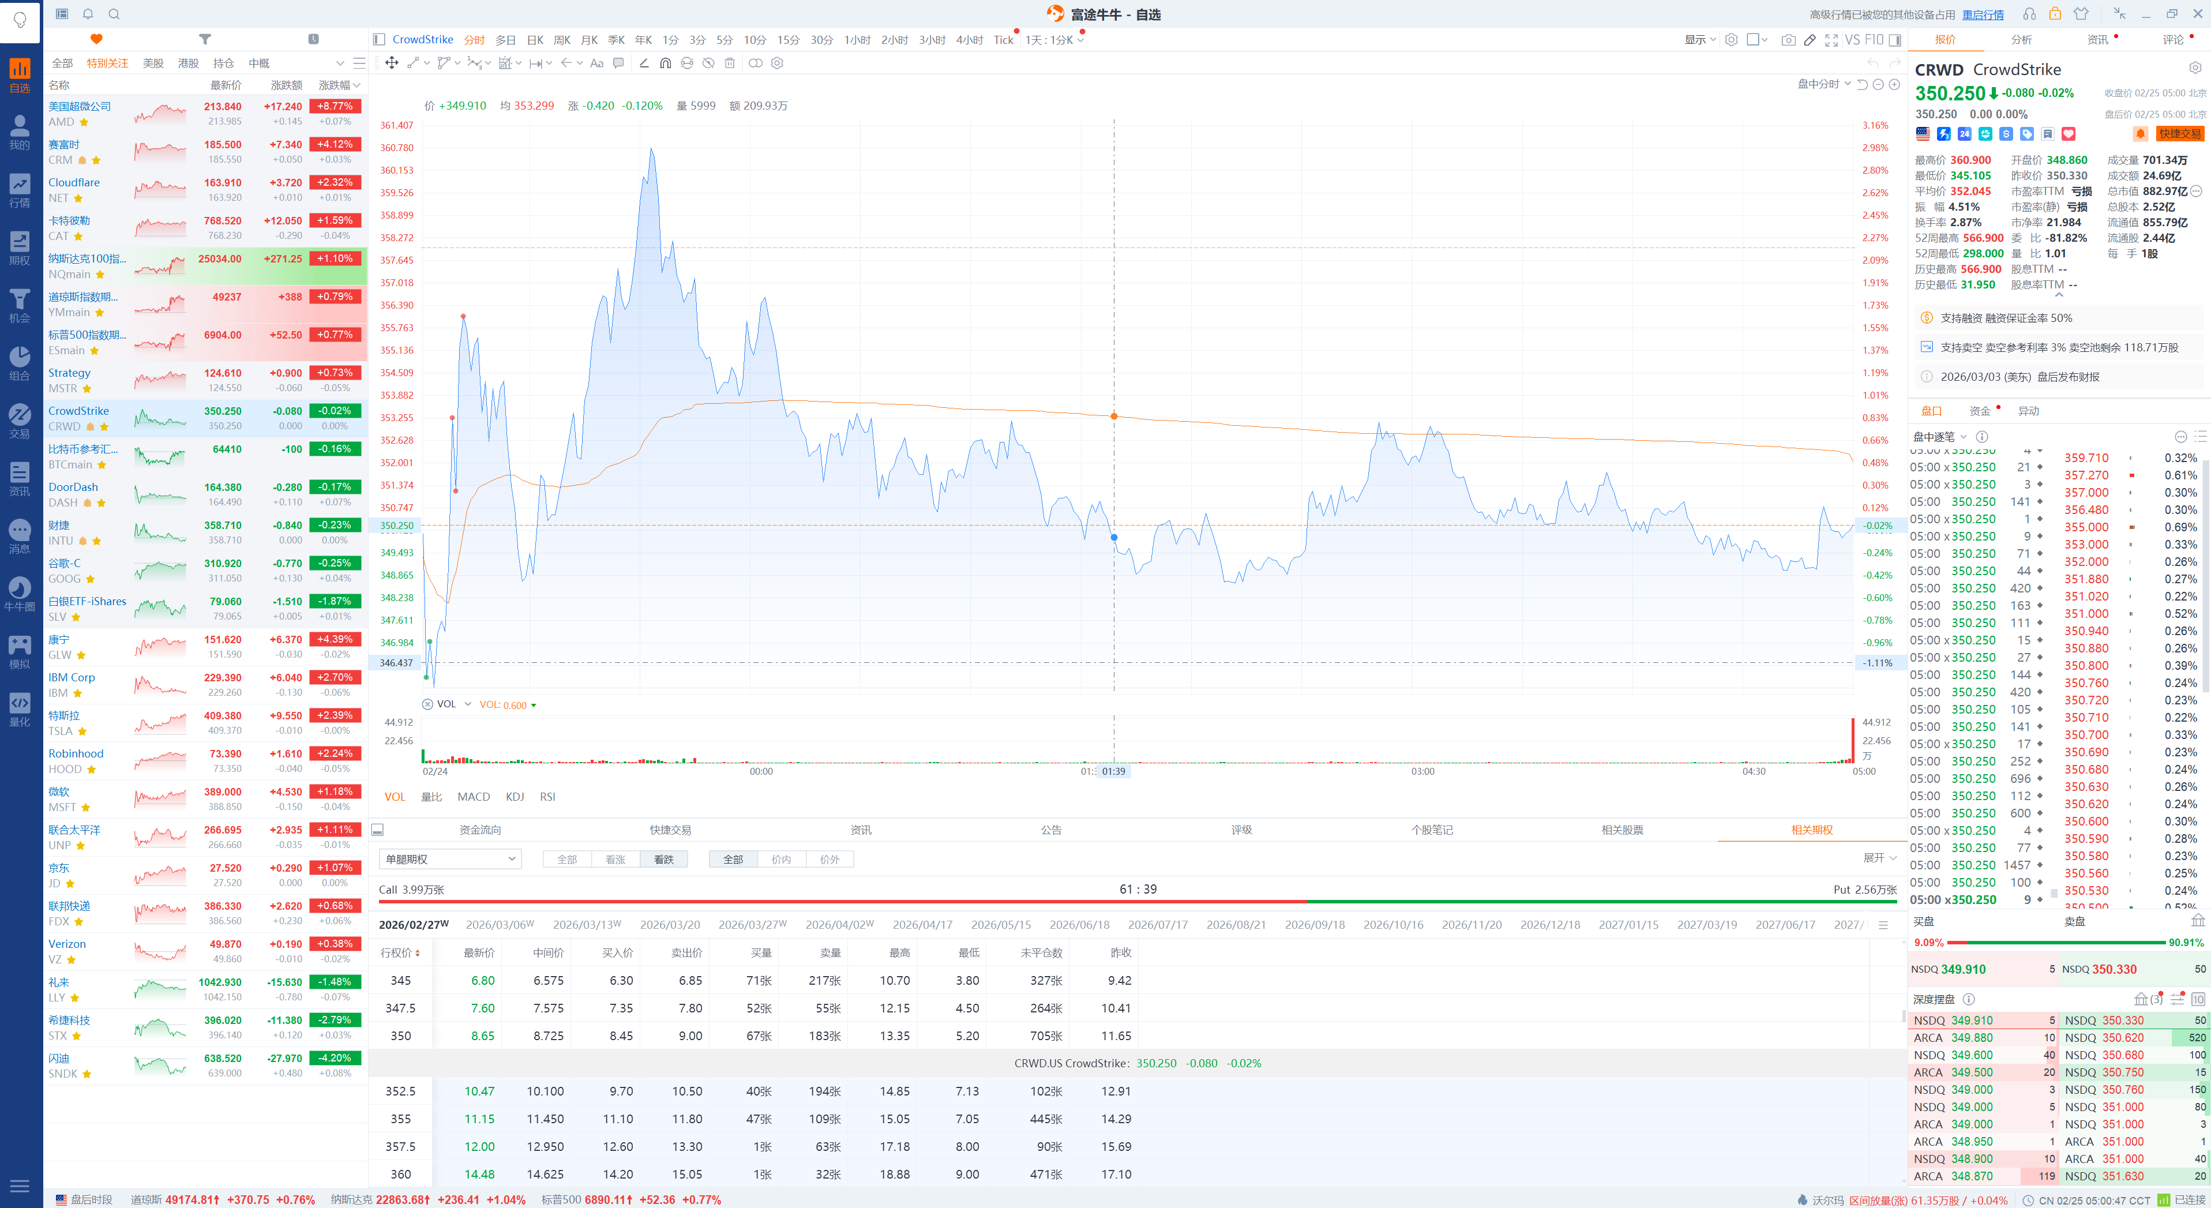Image resolution: width=2211 pixels, height=1208 pixels.
Task: Select the magnet snap drawing tool
Action: tap(665, 63)
